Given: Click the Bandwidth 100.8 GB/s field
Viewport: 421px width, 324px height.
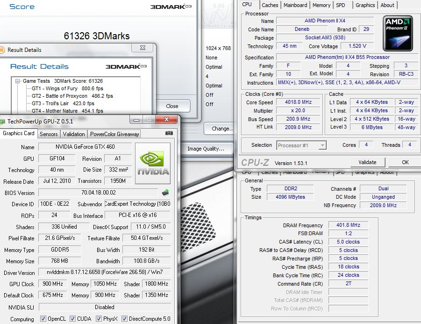Looking at the screenshot, I should coord(147,261).
